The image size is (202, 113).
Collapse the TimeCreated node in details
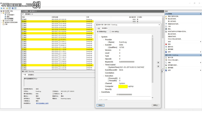(x=104, y=65)
